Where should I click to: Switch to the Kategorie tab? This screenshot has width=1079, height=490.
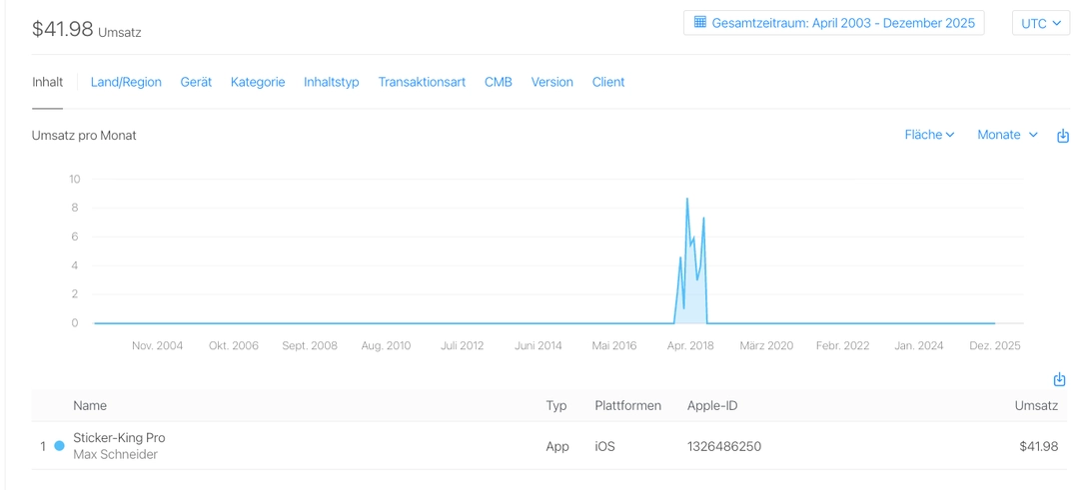coord(258,82)
